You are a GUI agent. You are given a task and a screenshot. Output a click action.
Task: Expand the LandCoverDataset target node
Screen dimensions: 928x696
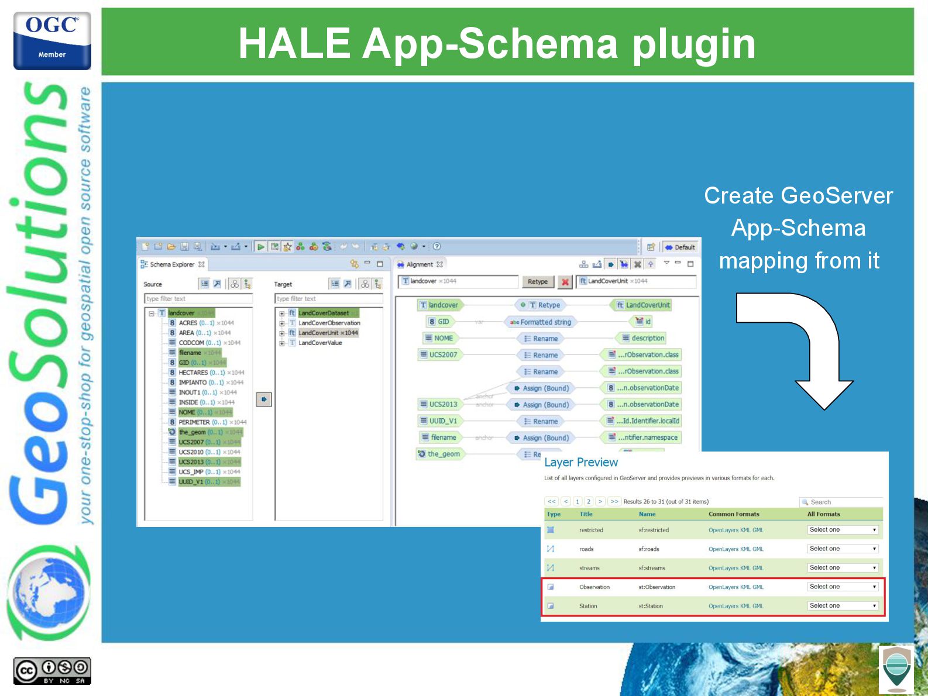[x=281, y=313]
